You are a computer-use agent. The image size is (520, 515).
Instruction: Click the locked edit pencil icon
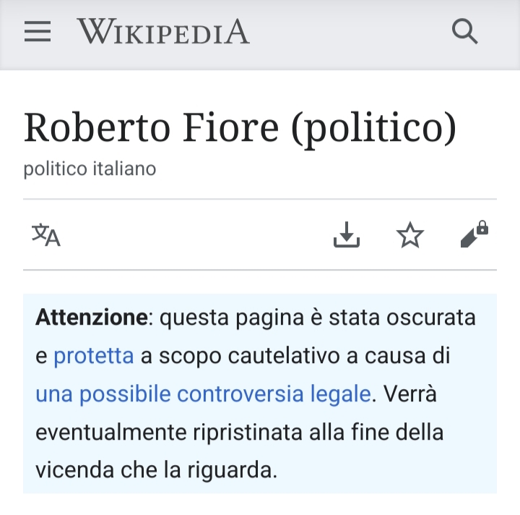pos(474,234)
